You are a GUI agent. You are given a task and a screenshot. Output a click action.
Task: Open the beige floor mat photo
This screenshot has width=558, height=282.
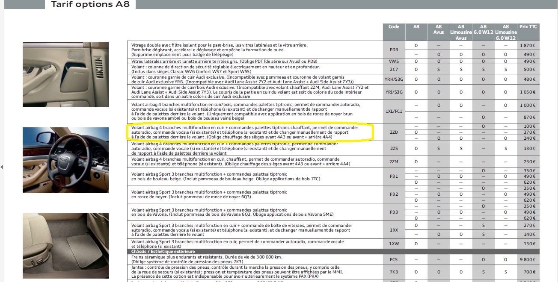(65, 245)
